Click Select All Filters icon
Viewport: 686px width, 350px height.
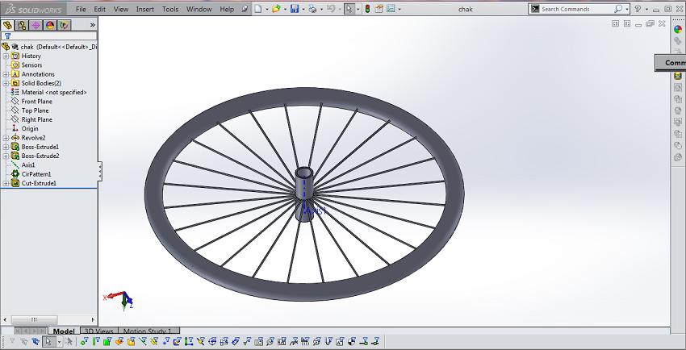(x=36, y=342)
